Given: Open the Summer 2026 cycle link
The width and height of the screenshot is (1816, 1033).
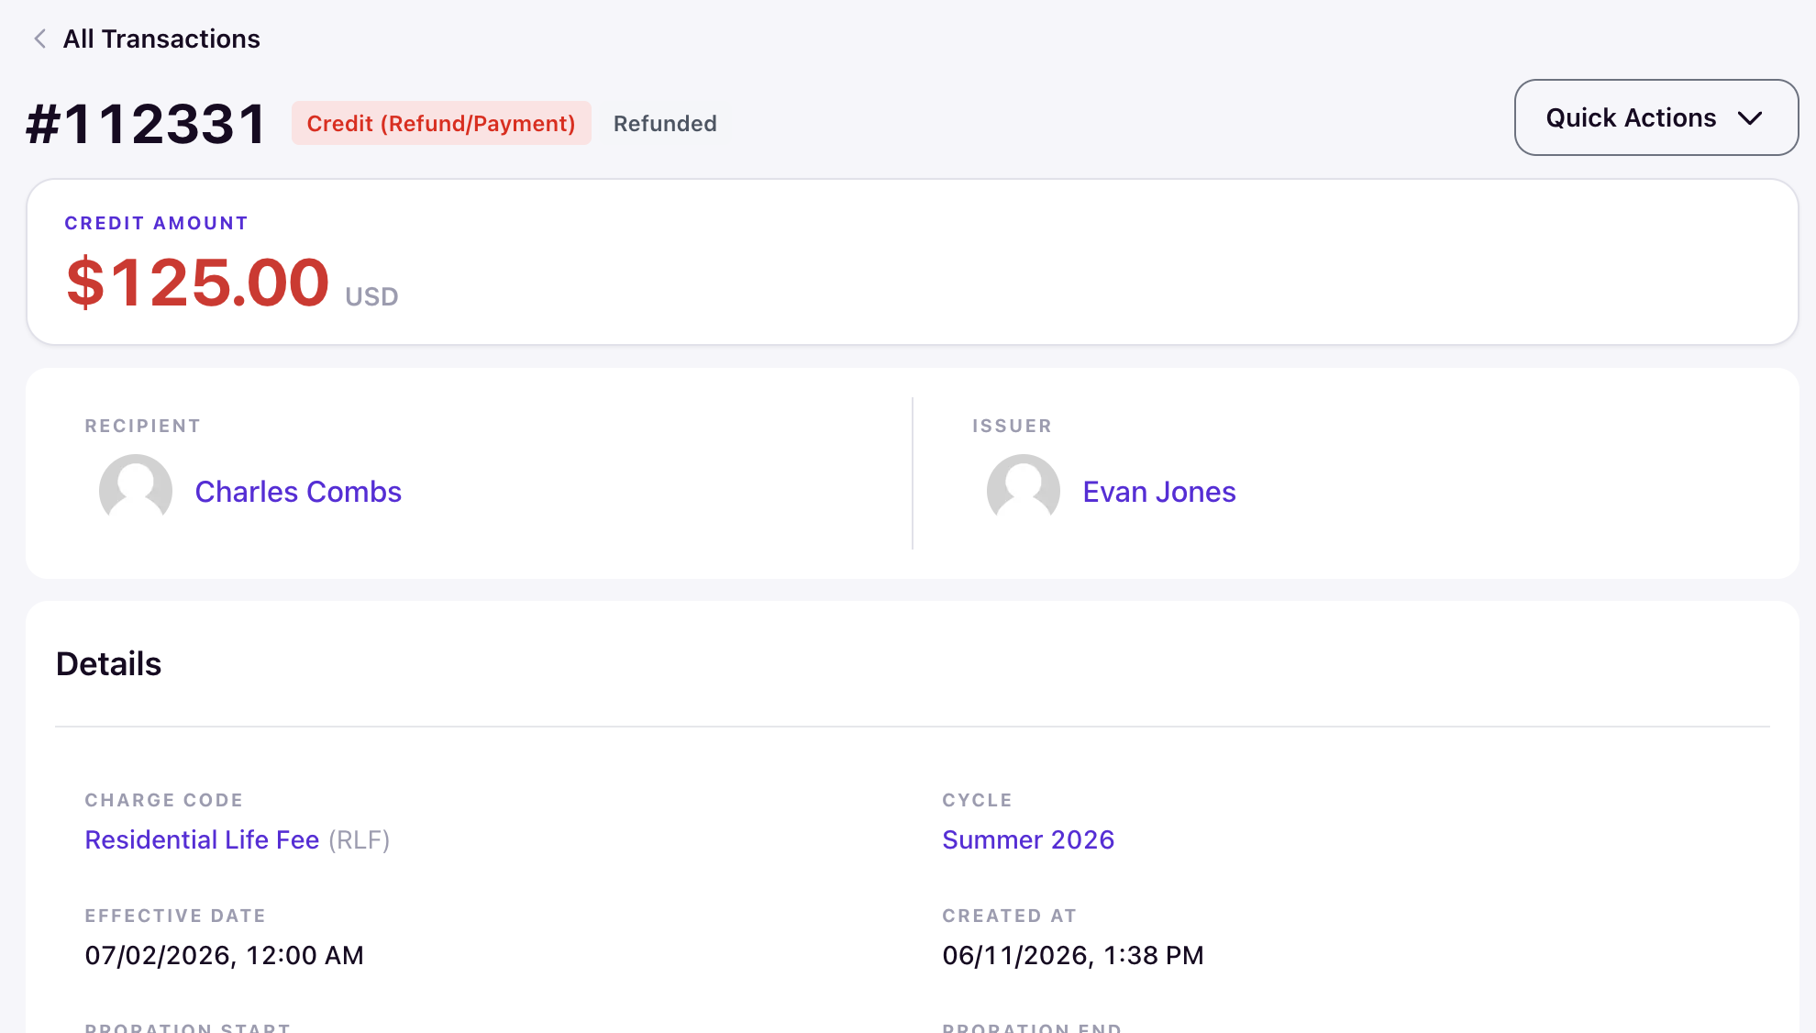Looking at the screenshot, I should pyautogui.click(x=1028, y=839).
